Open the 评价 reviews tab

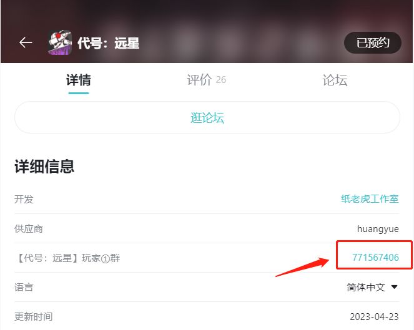[206, 80]
